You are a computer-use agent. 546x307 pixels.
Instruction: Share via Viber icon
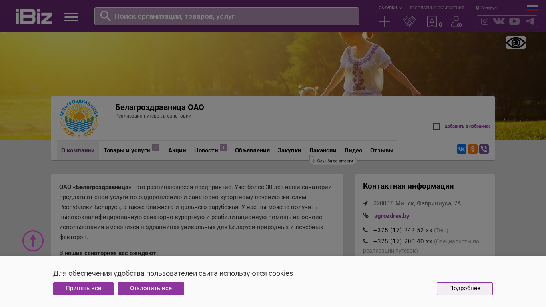(484, 149)
